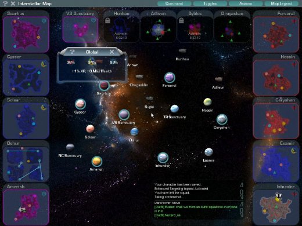Viewport: 302px width, 226px height.
Task: Click the arrow marker on Amerish thumbnail
Action: 22,209
